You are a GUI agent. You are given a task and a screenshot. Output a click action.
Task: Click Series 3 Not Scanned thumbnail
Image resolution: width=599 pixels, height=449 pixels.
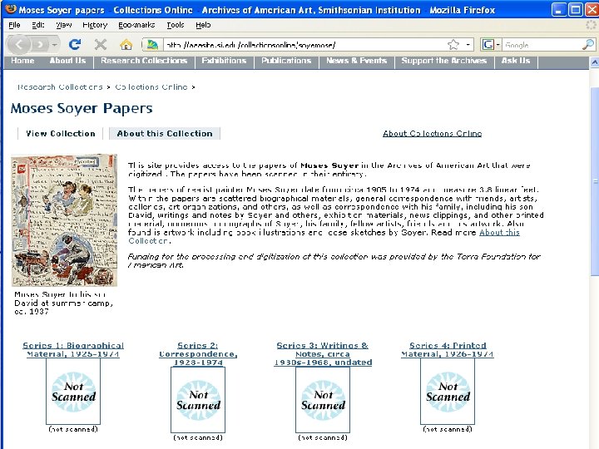(323, 400)
